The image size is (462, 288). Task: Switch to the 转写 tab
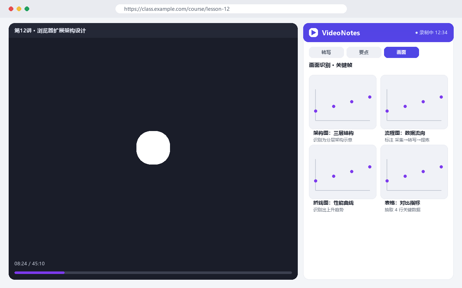tap(326, 53)
